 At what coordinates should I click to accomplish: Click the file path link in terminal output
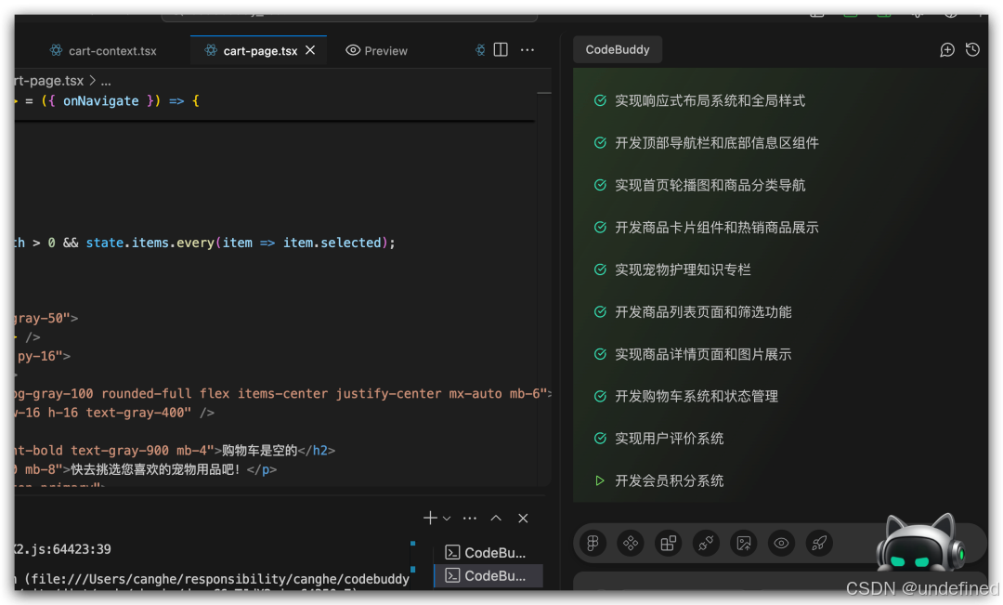[221, 579]
